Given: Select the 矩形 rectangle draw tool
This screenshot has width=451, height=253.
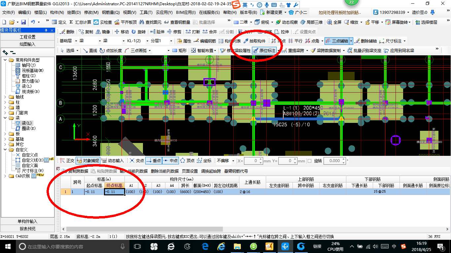Looking at the screenshot, I should point(180,50).
